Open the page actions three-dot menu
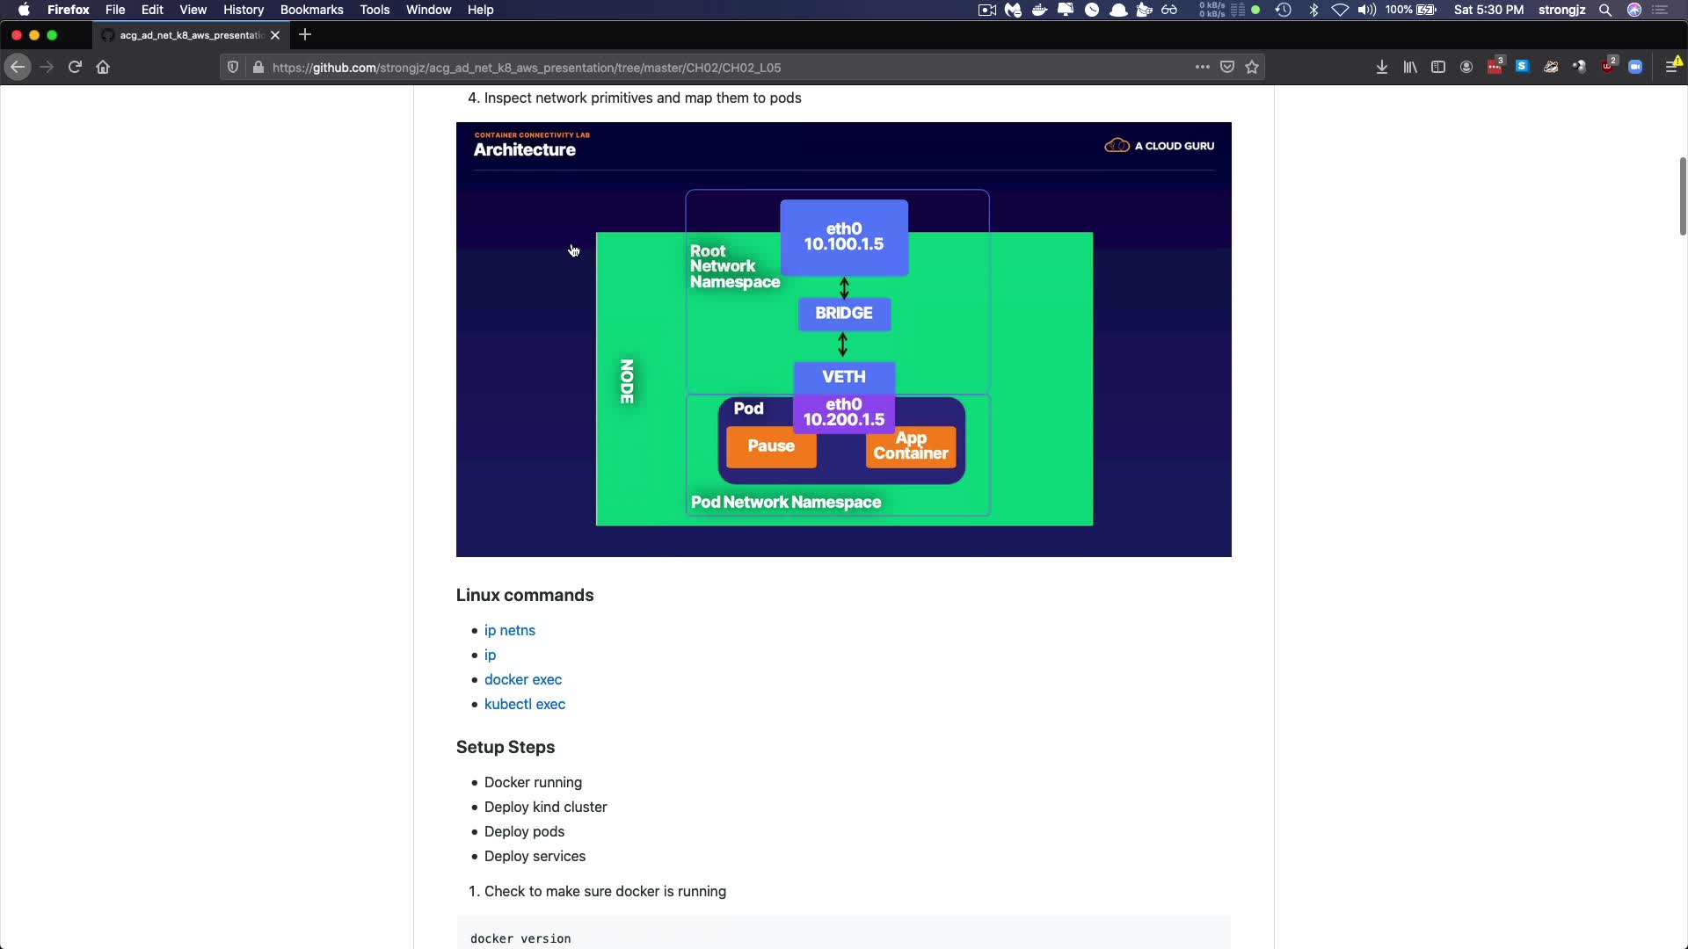1688x949 pixels. [x=1202, y=67]
